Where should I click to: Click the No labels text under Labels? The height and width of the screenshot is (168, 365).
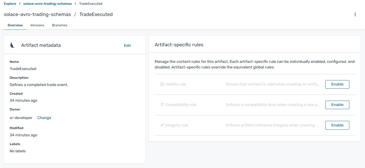18,151
